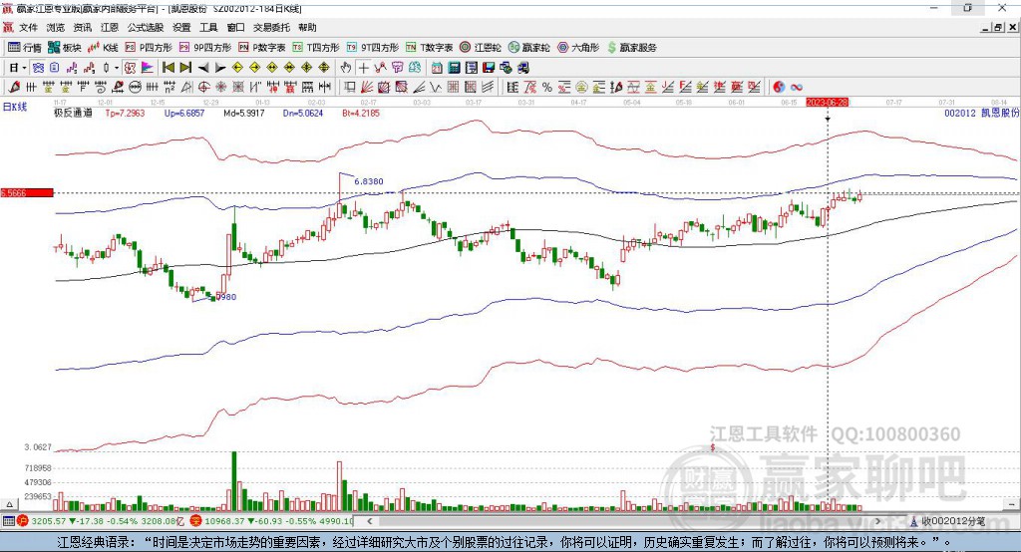Open the 六角形 hexagon tool

[x=578, y=48]
